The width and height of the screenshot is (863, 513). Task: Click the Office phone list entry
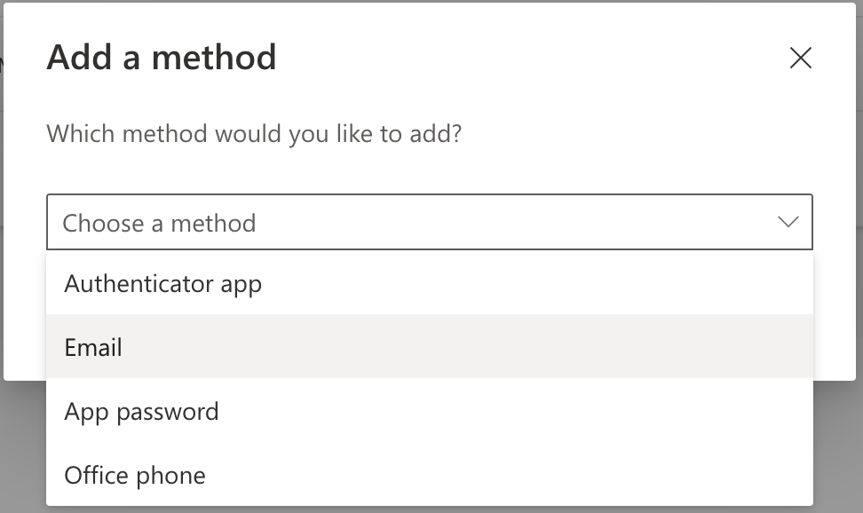point(135,475)
